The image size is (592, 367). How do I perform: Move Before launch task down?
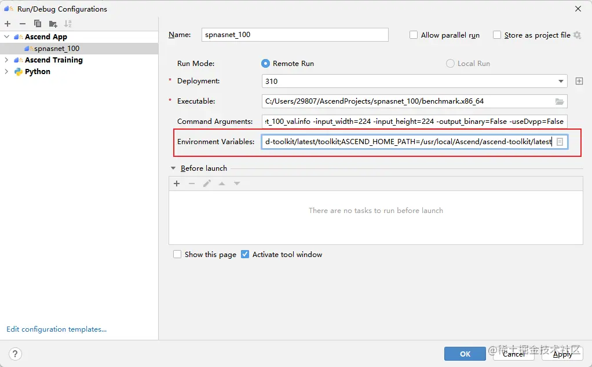[237, 183]
